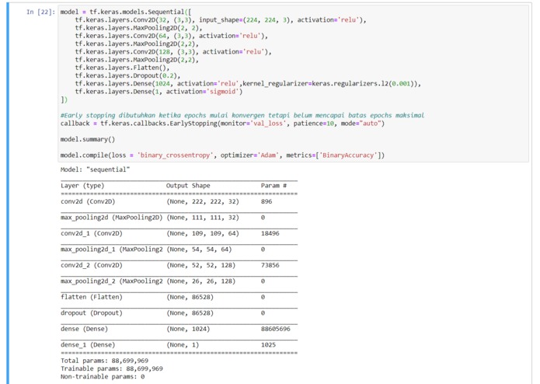Click the 'conv2d (Conv2D)' row name
This screenshot has height=384, width=540.
88,201
